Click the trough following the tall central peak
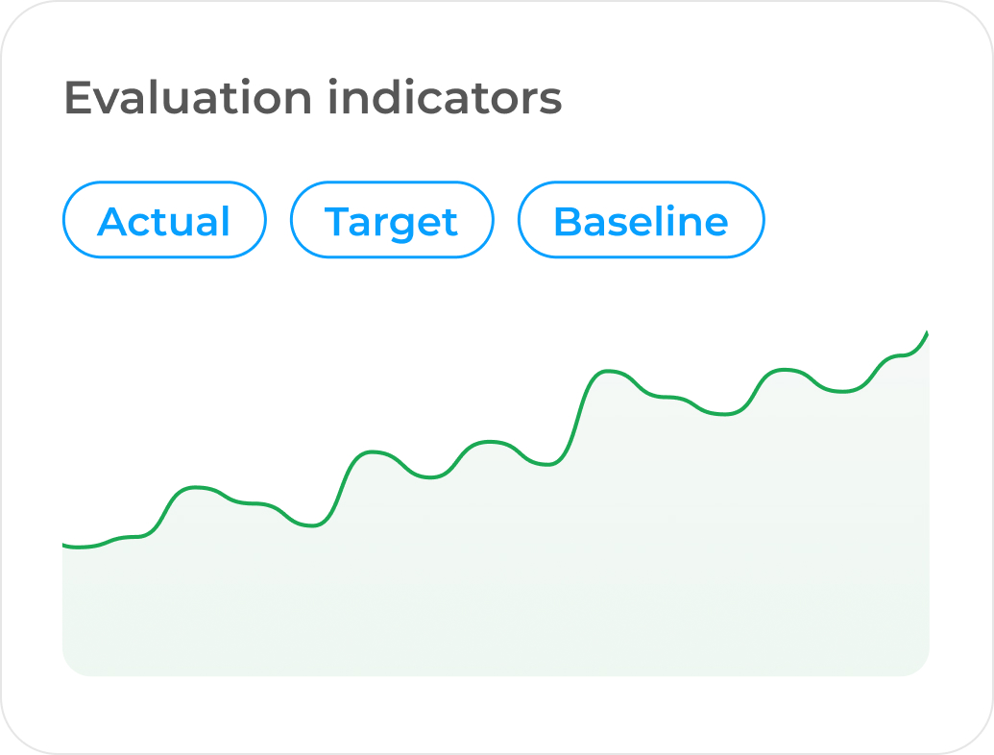 click(x=724, y=415)
